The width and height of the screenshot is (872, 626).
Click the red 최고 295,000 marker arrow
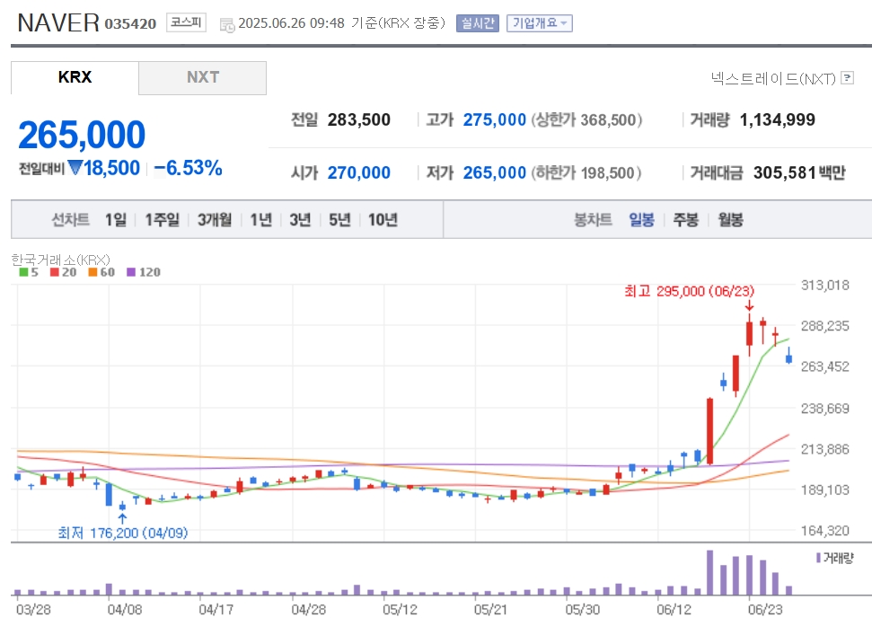(749, 305)
